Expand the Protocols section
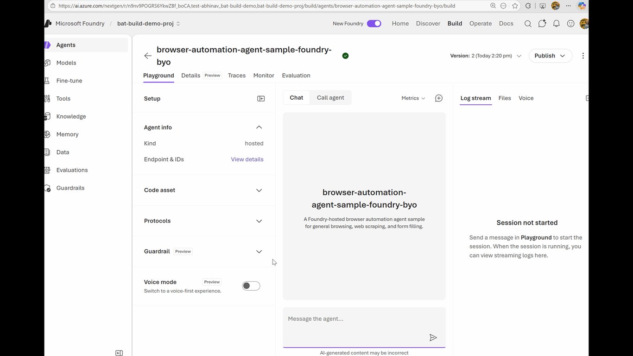 (x=204, y=221)
